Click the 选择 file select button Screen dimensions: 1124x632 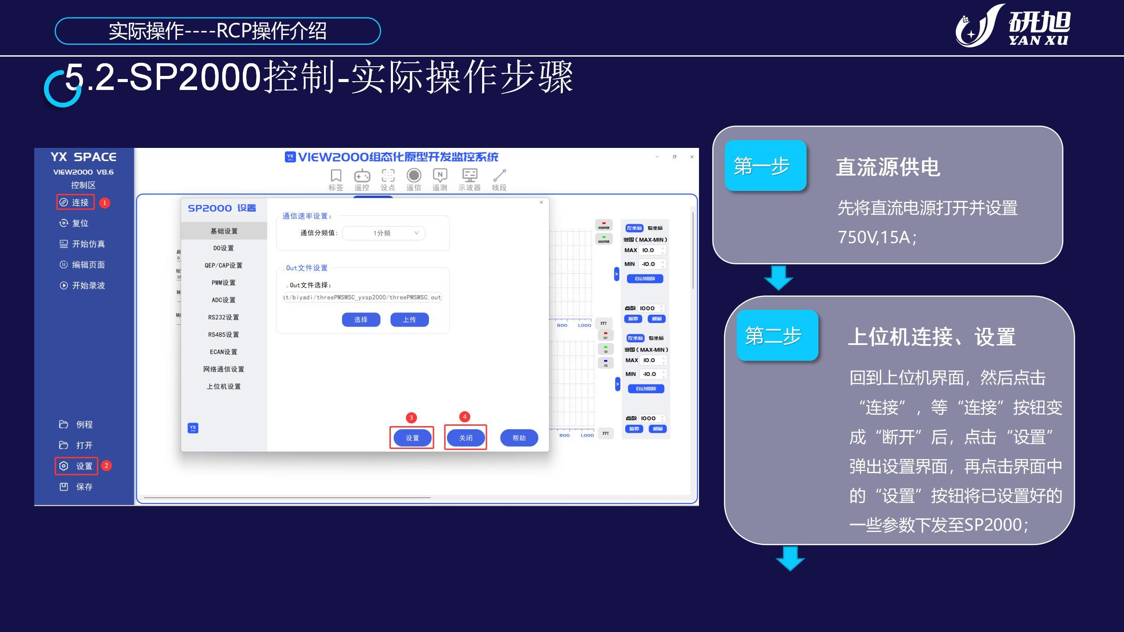pos(361,320)
